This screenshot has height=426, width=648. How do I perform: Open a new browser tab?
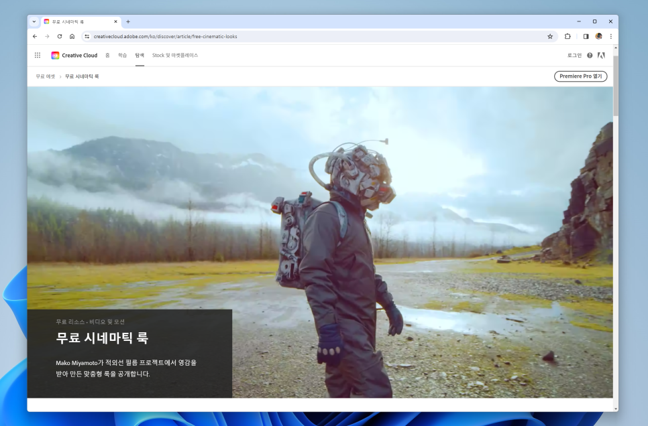pos(128,21)
